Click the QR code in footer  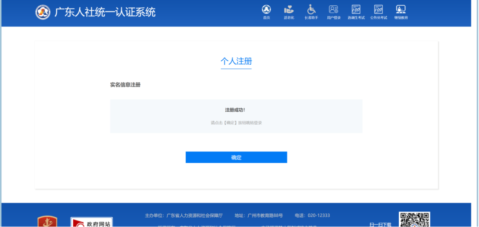click(414, 220)
